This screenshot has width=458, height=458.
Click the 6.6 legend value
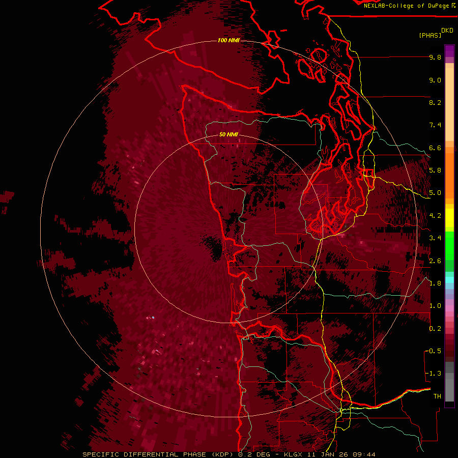[x=435, y=148]
